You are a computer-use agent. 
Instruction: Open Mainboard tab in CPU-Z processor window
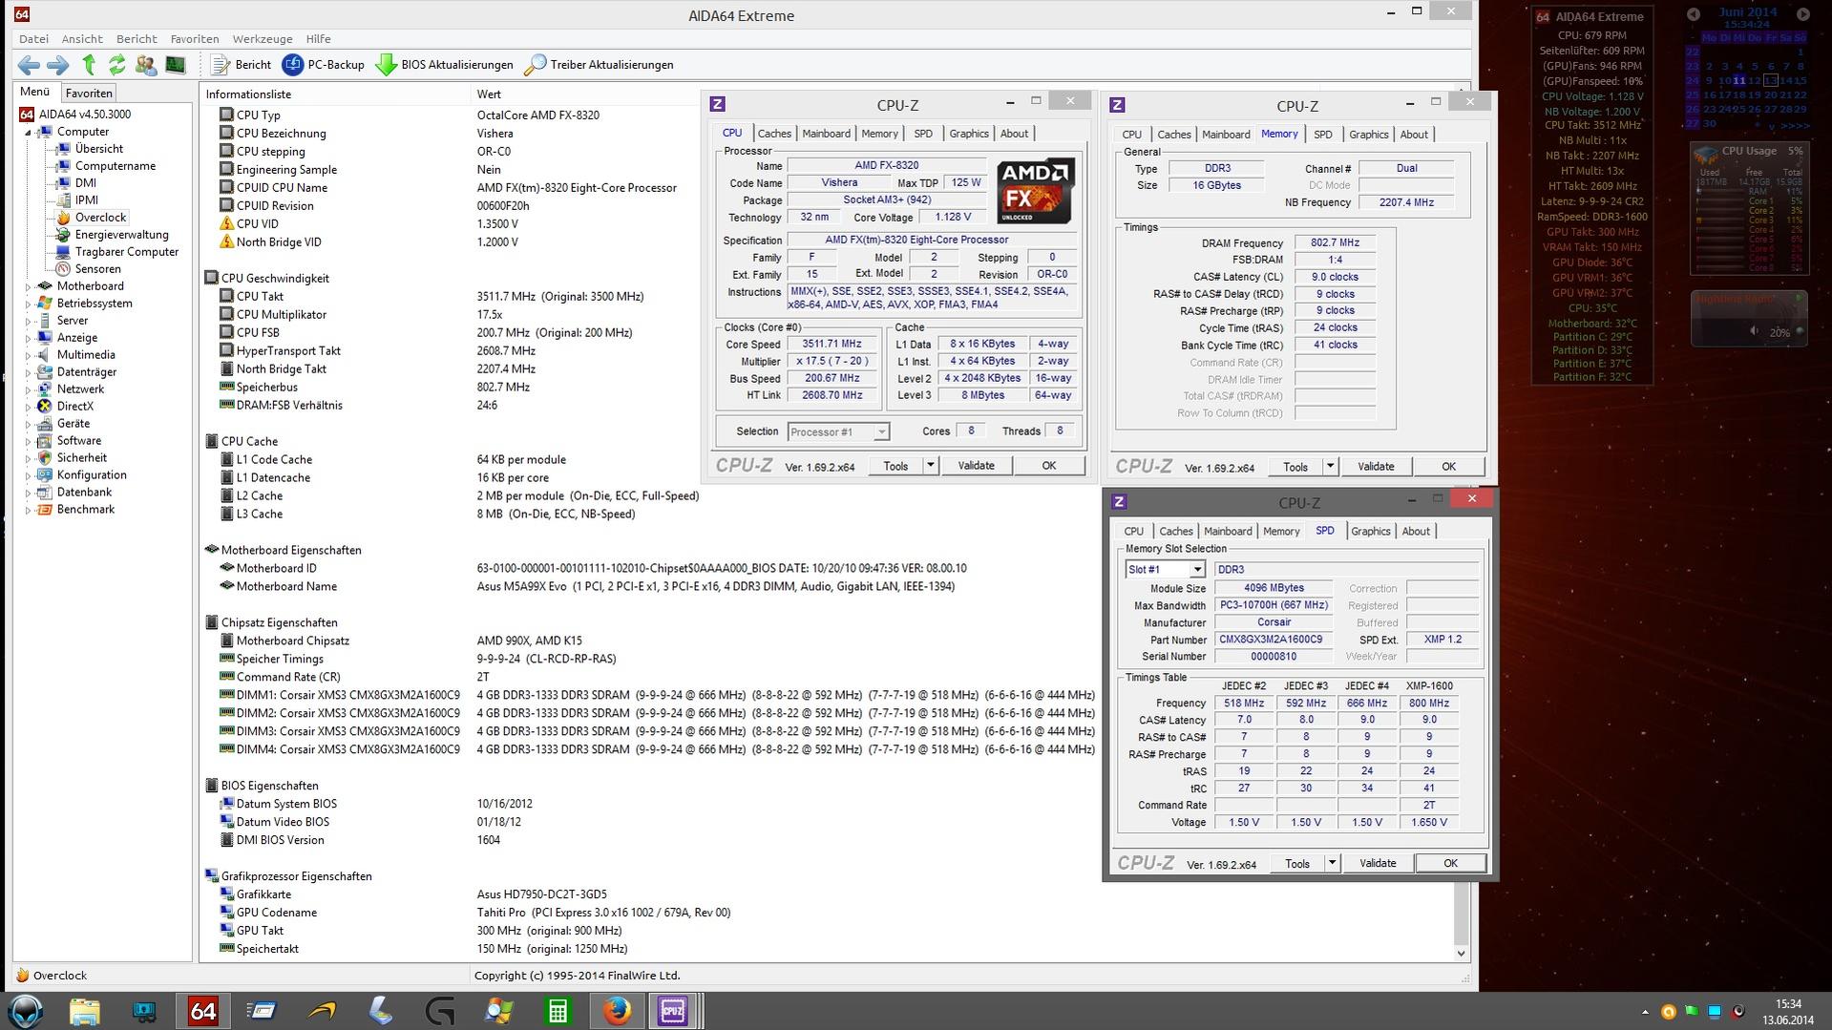(826, 134)
